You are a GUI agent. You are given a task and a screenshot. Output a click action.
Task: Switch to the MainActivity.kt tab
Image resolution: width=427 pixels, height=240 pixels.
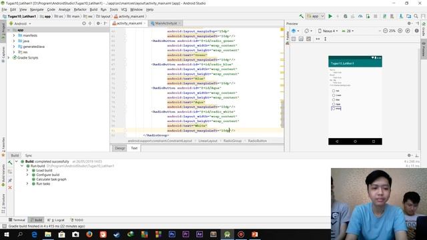coord(165,23)
